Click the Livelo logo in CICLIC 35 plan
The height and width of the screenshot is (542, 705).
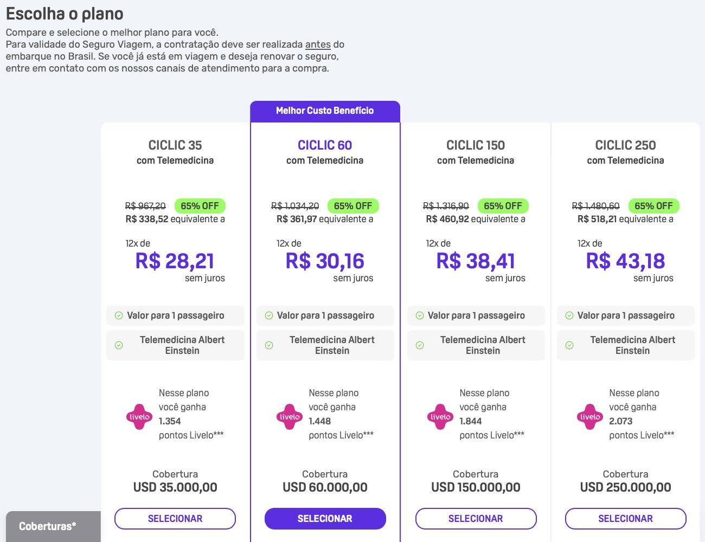(139, 417)
